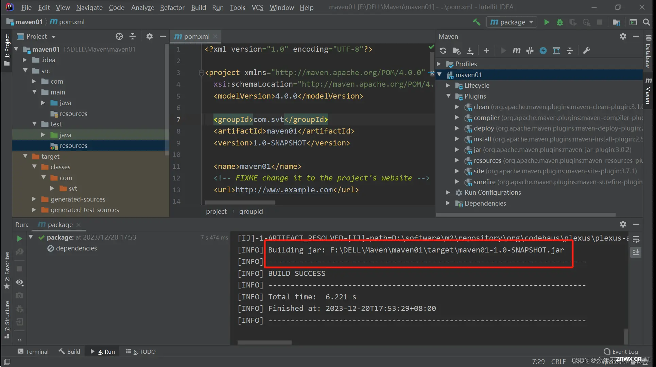Open the Build tool window

tap(69, 351)
